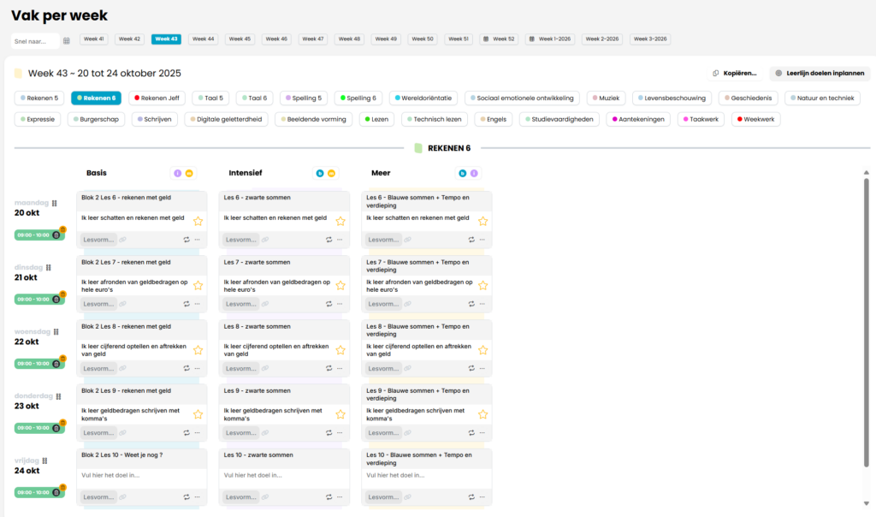Viewport: 876px width, 517px height.
Task: Click the yellow color square beside Week 43 title
Action: 18,74
